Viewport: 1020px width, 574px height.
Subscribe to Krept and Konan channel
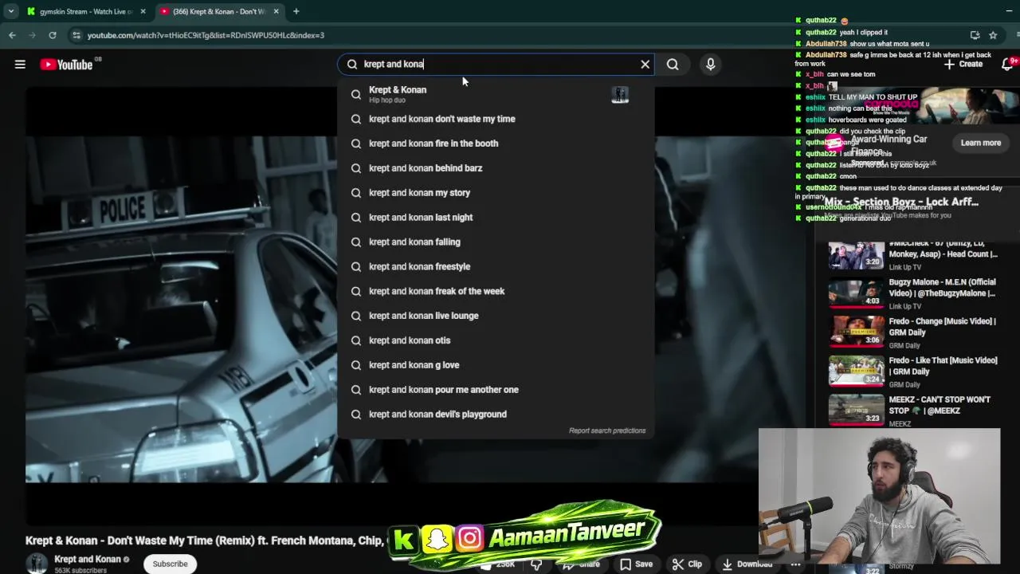(170, 564)
